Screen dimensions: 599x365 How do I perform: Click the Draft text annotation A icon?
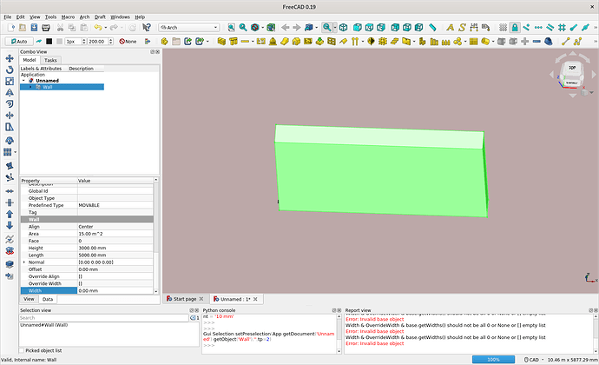(451, 28)
